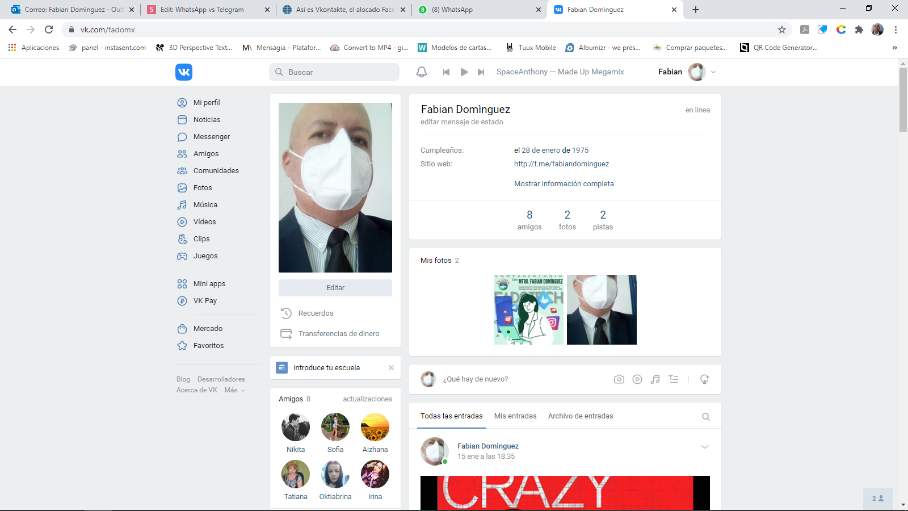
Task: Switch to Todas las entradas tab
Action: (x=452, y=416)
